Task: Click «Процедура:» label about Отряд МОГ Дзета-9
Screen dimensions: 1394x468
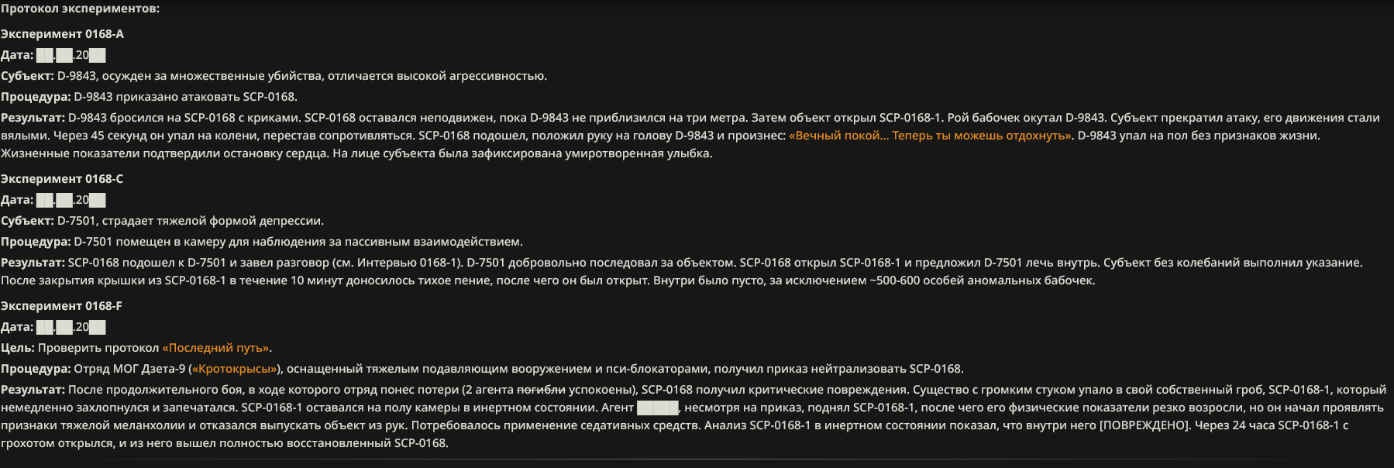Action: 36,369
